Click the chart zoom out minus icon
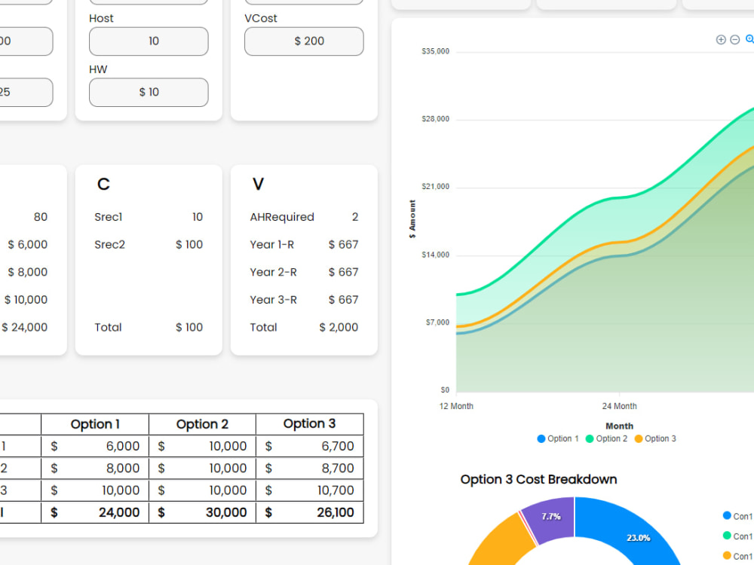Viewport: 754px width, 565px height. click(x=734, y=40)
